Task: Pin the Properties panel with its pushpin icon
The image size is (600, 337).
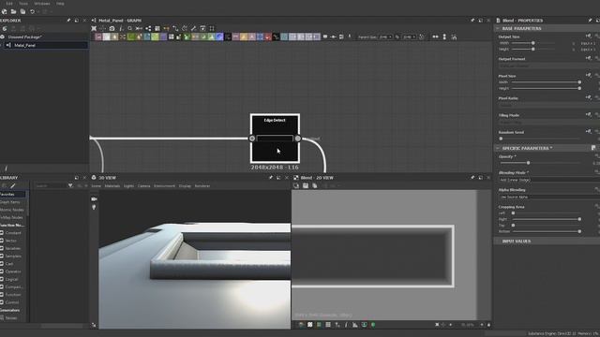Action: coord(590,21)
